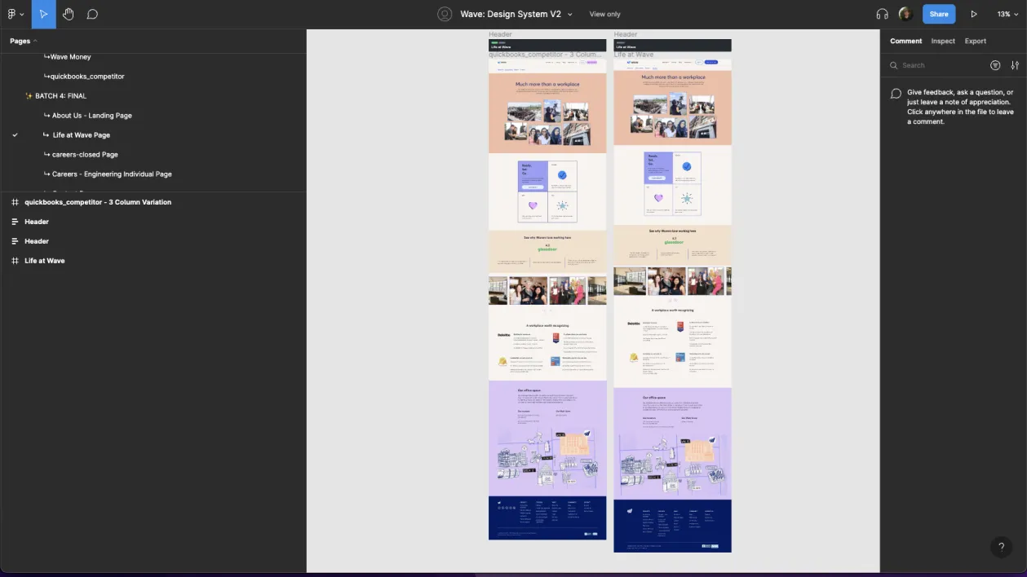Toggle selection of the Header layer

pos(37,221)
